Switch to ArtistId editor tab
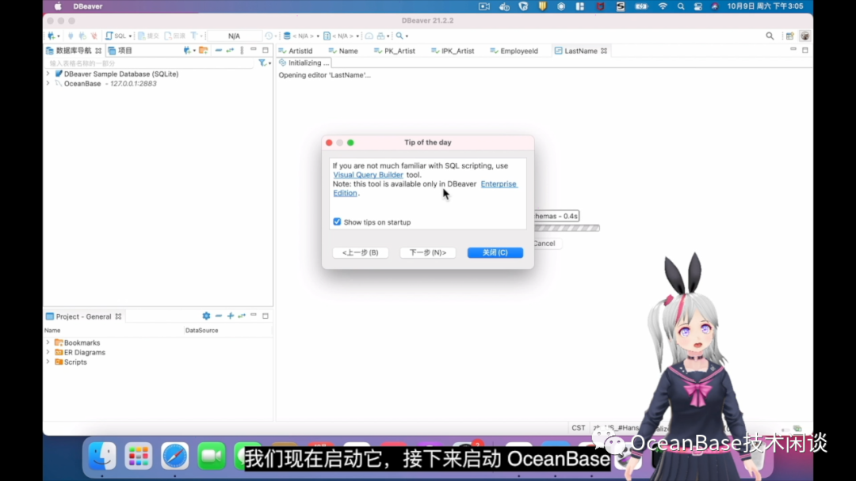The width and height of the screenshot is (856, 481). click(x=296, y=51)
